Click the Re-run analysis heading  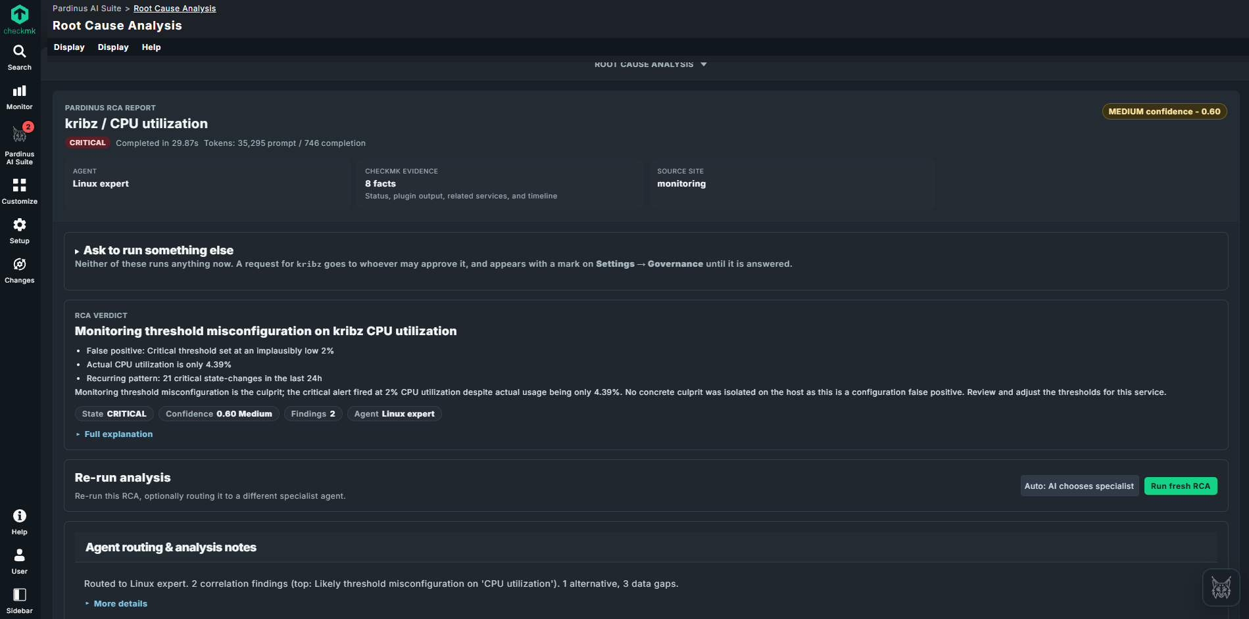123,478
